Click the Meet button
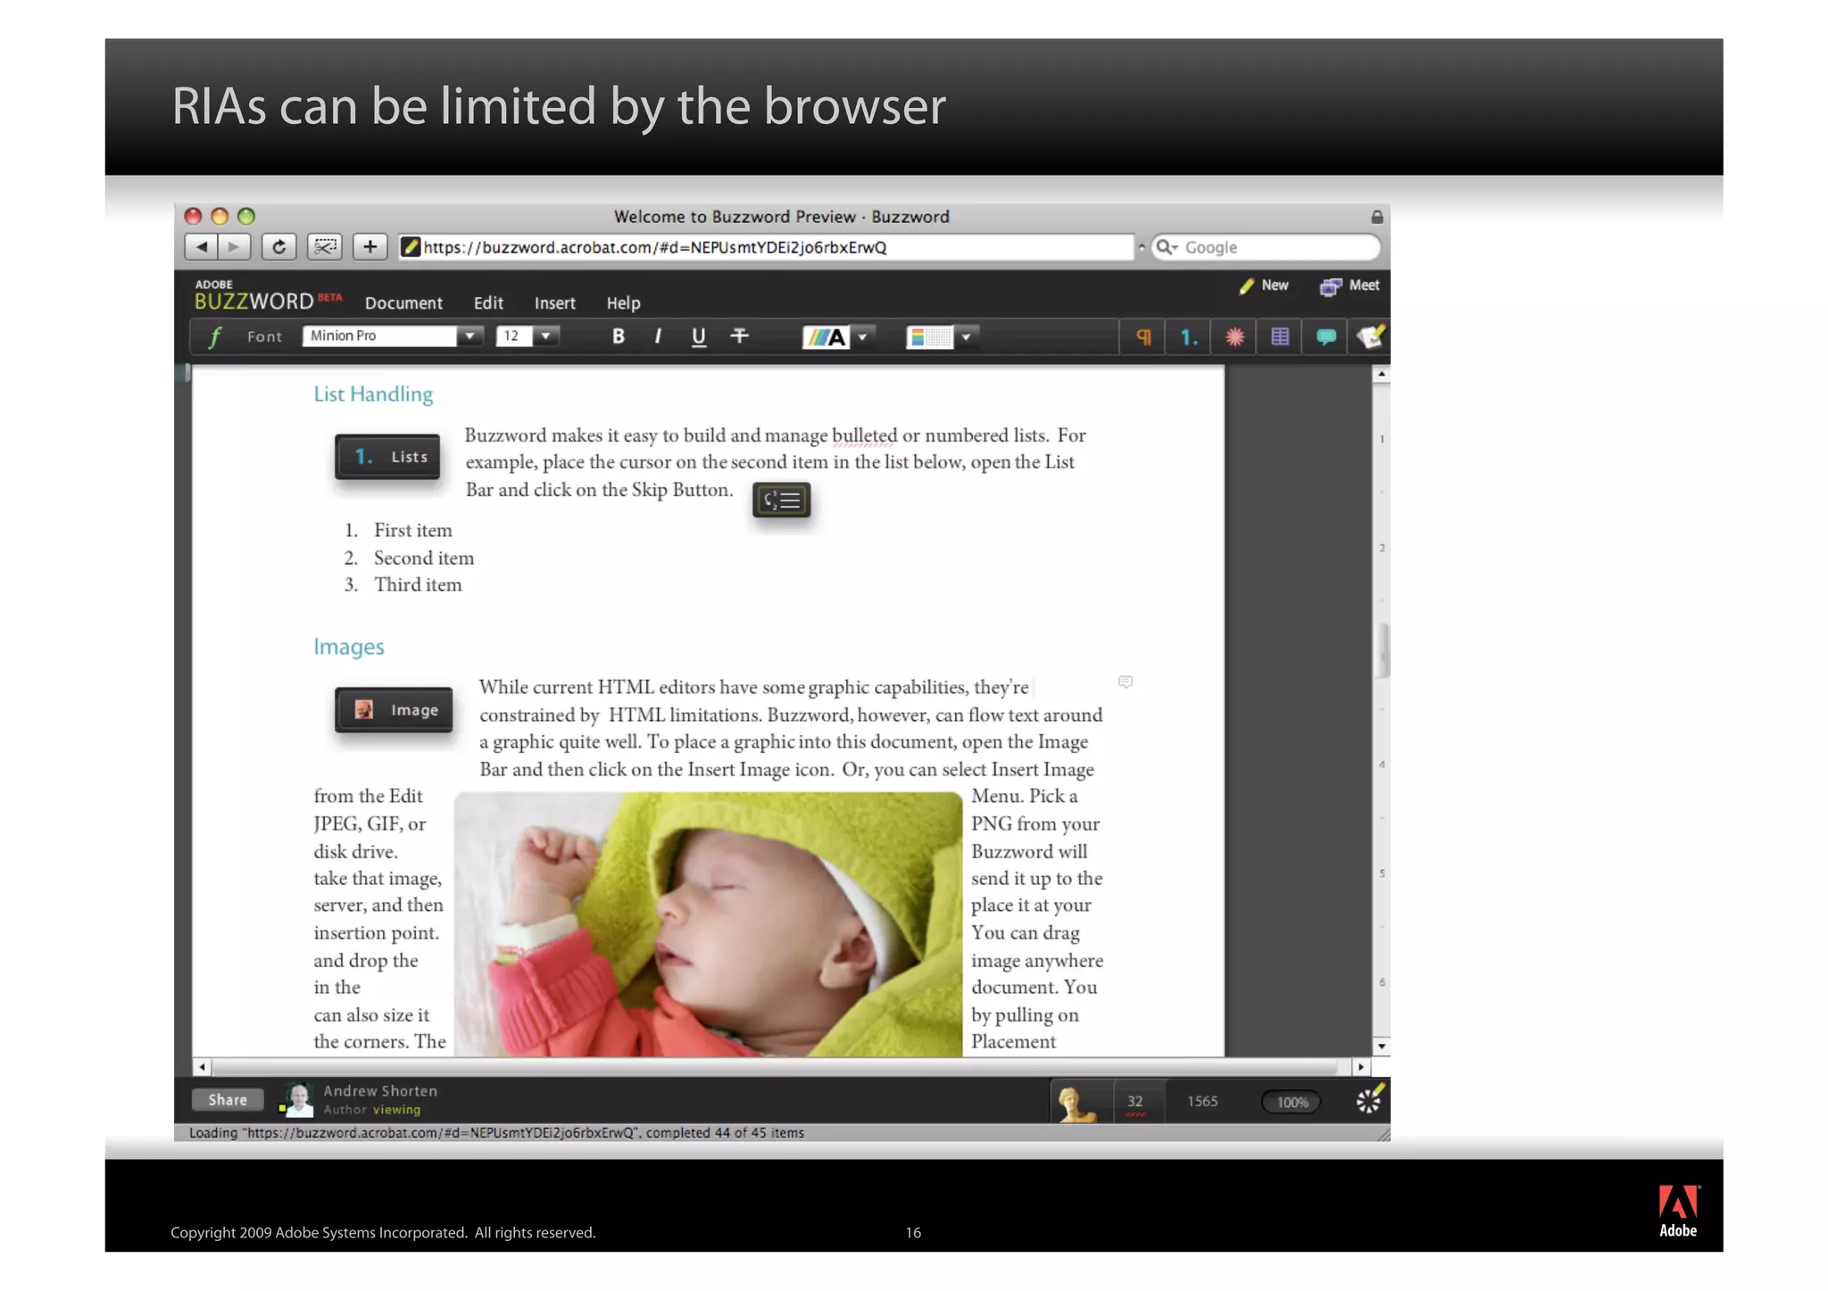The height and width of the screenshot is (1291, 1828). point(1350,286)
